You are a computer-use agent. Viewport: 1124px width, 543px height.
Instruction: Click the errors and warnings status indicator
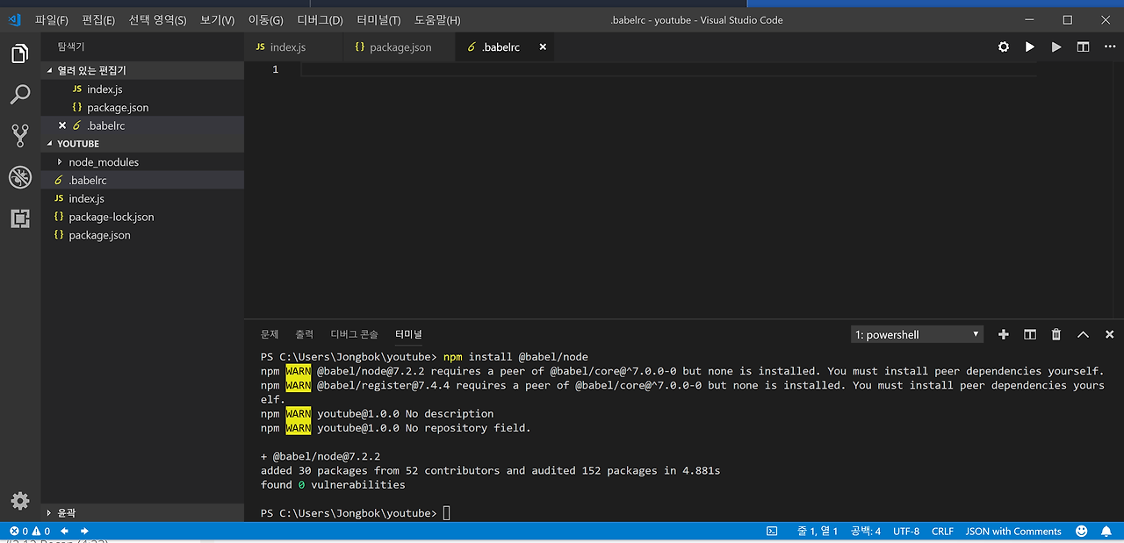pos(29,532)
